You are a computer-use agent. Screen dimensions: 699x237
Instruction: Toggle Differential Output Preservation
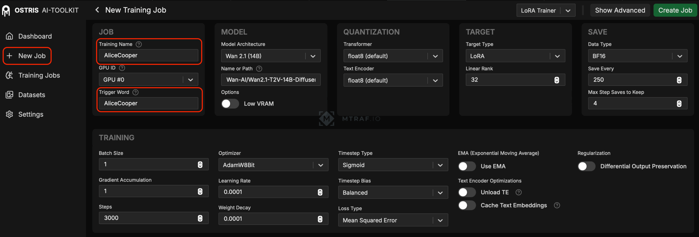pyautogui.click(x=586, y=166)
